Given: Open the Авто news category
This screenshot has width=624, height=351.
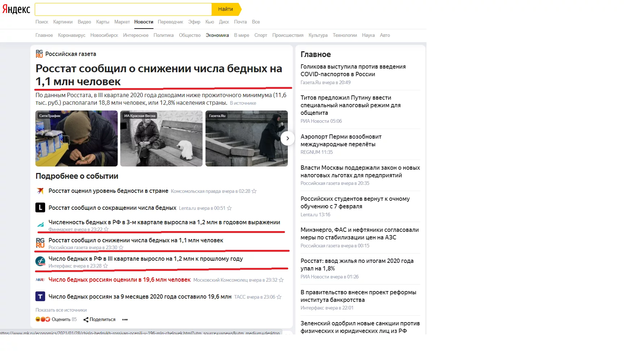Looking at the screenshot, I should 385,35.
